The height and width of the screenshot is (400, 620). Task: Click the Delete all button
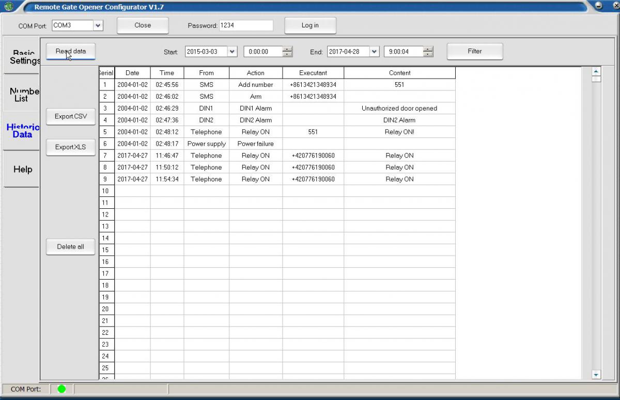click(x=71, y=247)
